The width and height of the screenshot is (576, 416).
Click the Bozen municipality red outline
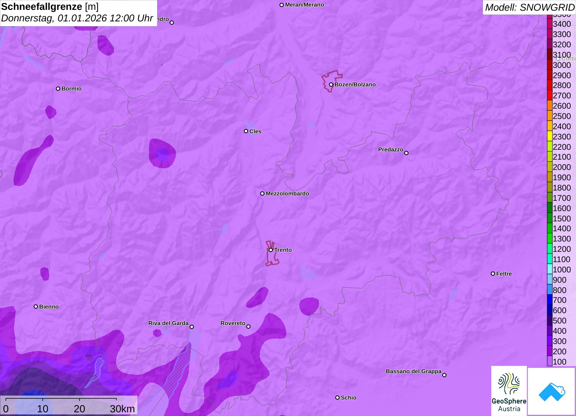pos(331,81)
